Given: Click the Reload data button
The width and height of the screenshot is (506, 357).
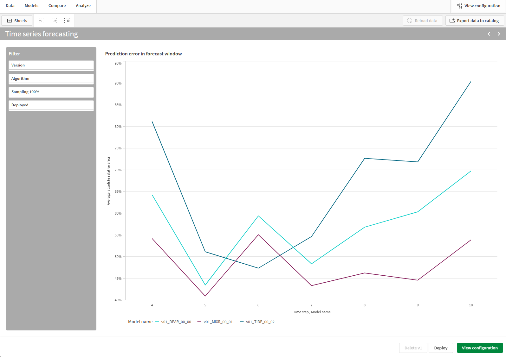Looking at the screenshot, I should (423, 21).
